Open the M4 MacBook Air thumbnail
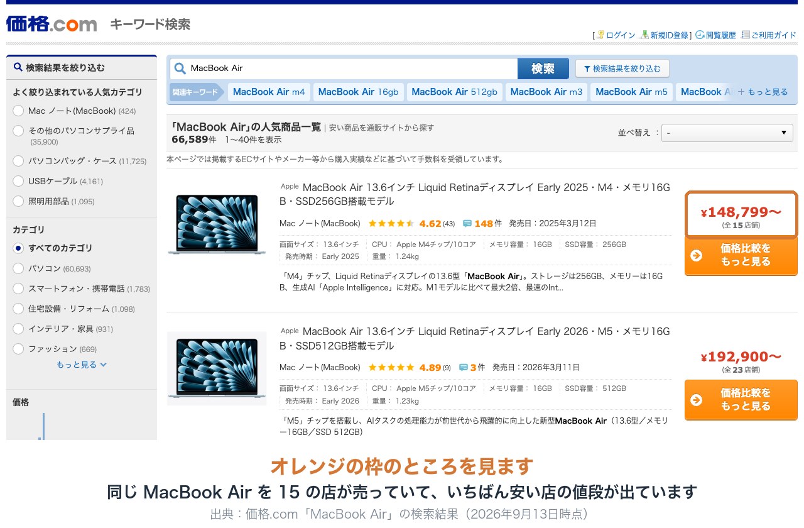The image size is (804, 528). [217, 224]
